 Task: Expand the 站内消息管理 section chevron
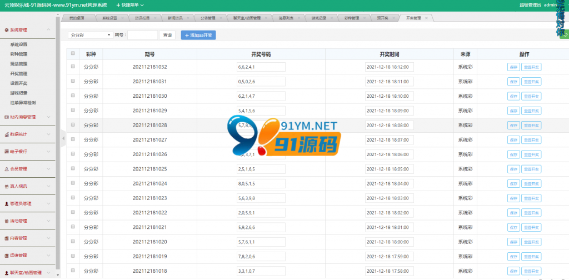click(49, 117)
